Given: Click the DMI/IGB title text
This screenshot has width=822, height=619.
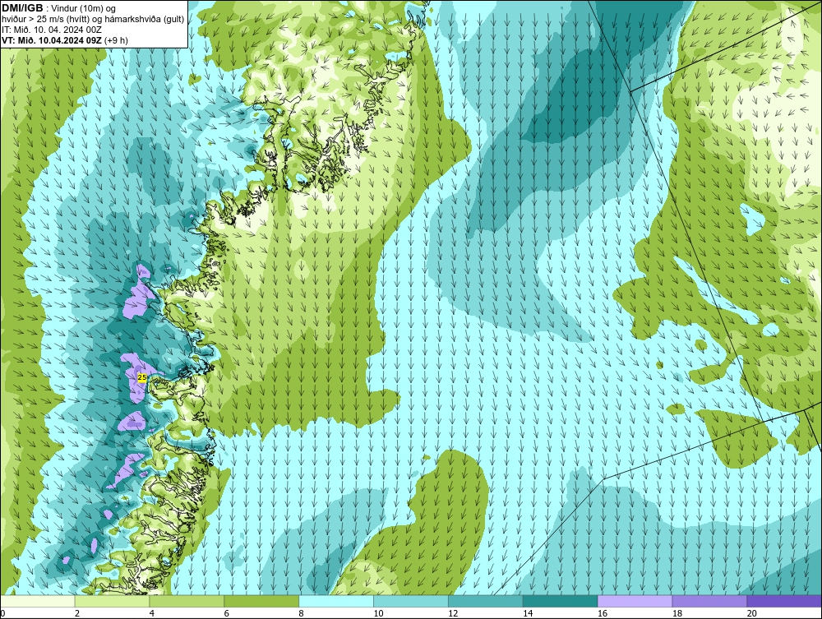Looking at the screenshot, I should coord(22,8).
